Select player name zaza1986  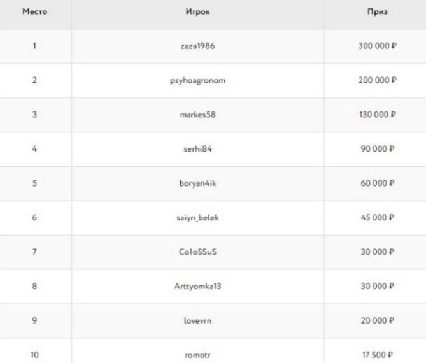[x=198, y=46]
